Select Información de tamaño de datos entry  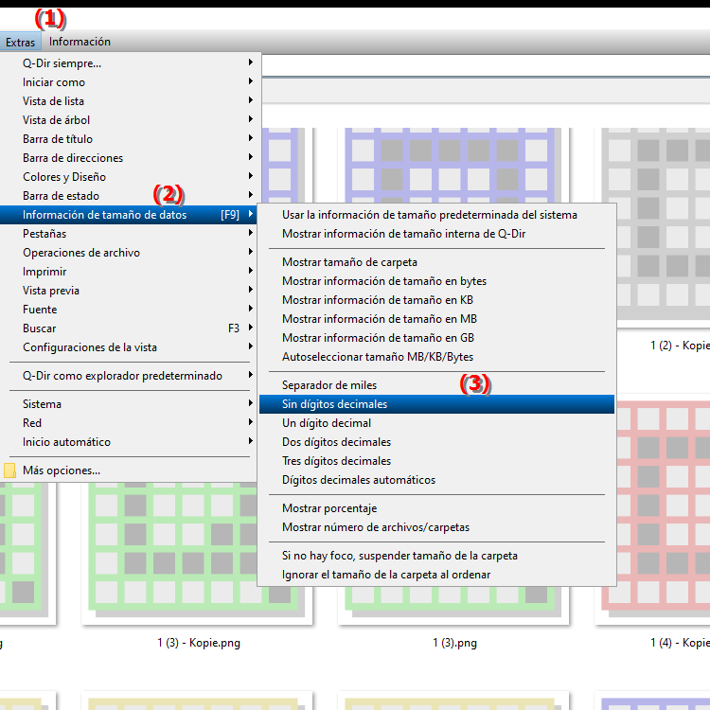(x=130, y=215)
